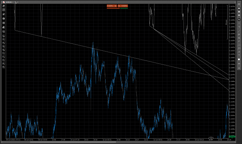Select the trend line drawing tool
Screen dimensions: 242x144
(239, 31)
